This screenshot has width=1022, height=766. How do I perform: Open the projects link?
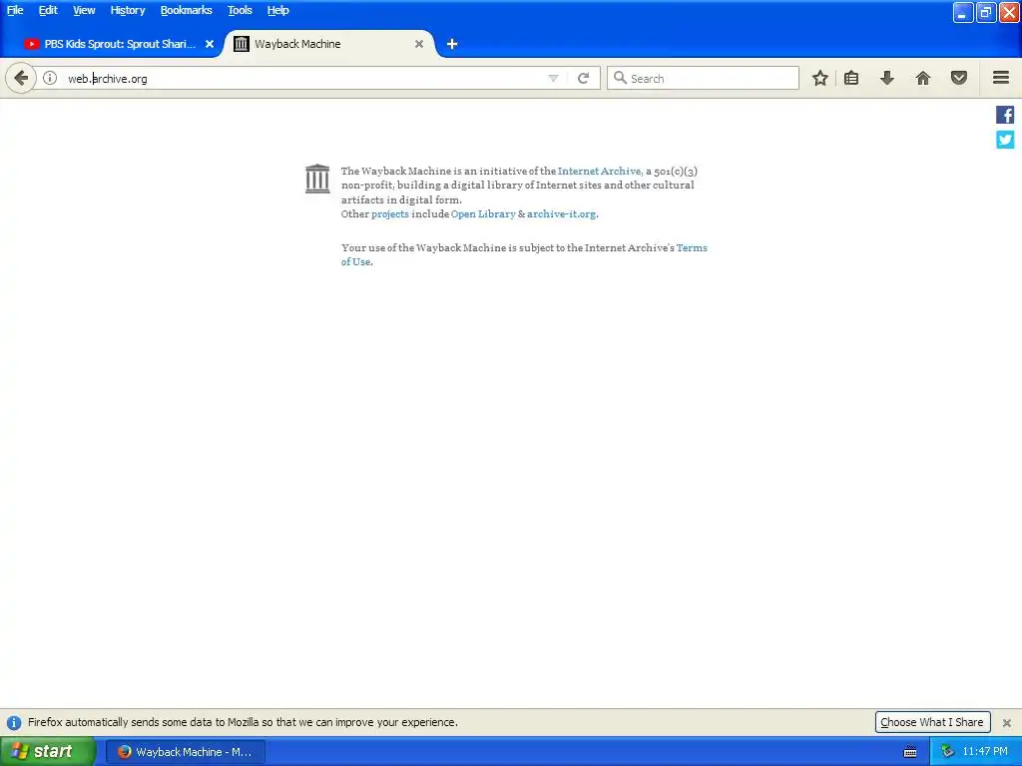[x=390, y=213]
